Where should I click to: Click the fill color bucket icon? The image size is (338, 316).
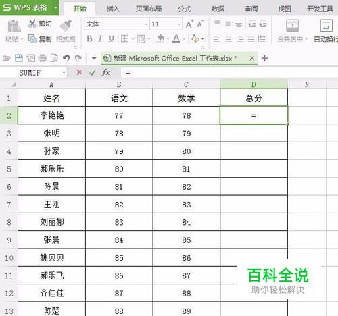(x=160, y=38)
